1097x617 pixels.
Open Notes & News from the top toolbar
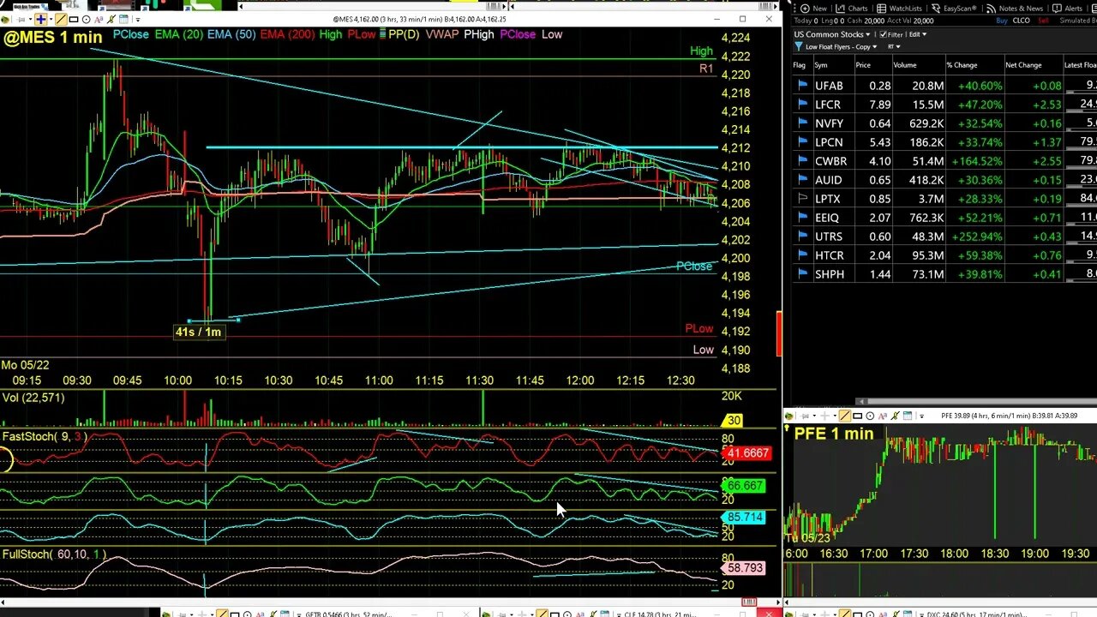pyautogui.click(x=1014, y=9)
